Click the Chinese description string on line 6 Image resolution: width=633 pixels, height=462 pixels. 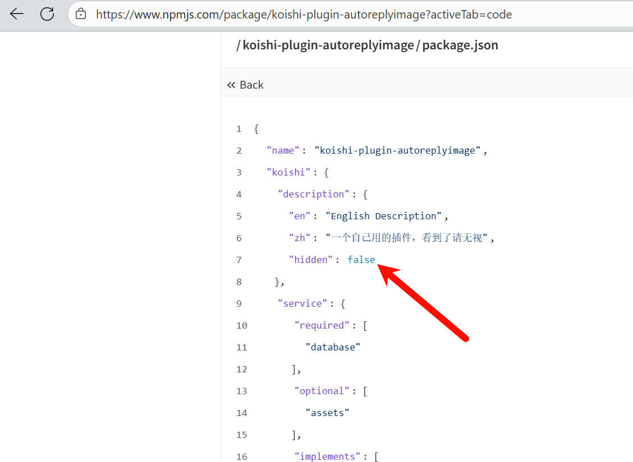click(x=407, y=238)
